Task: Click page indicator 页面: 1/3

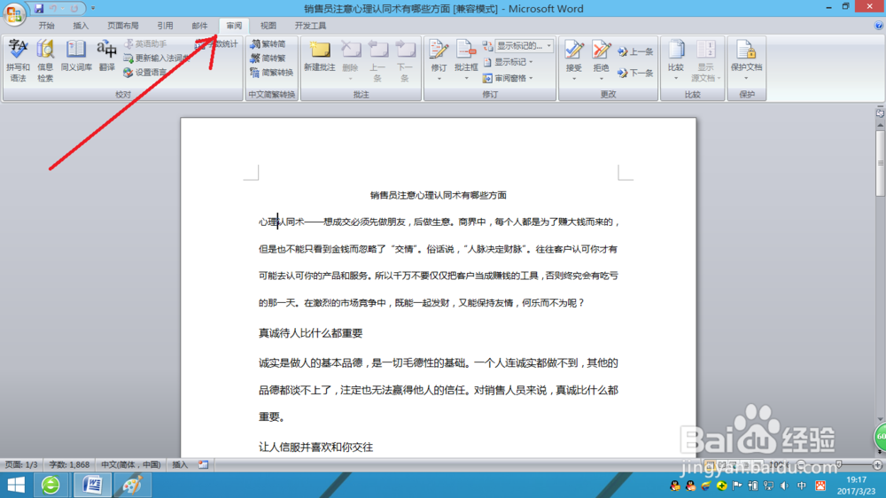Action: click(x=21, y=464)
